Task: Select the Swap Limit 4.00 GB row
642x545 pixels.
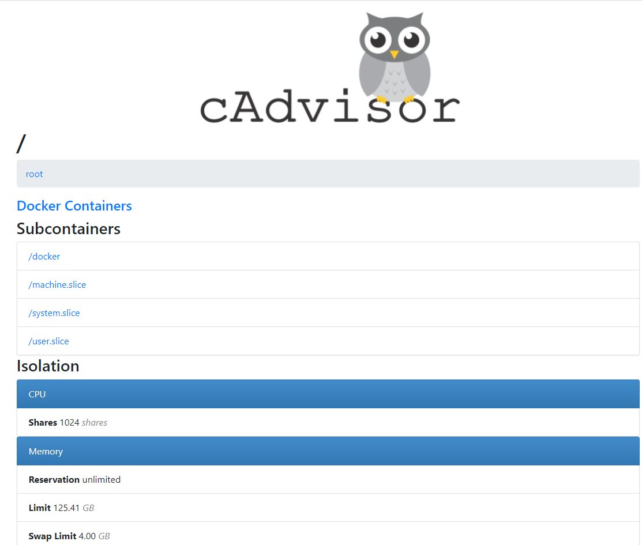Action: [x=328, y=533]
